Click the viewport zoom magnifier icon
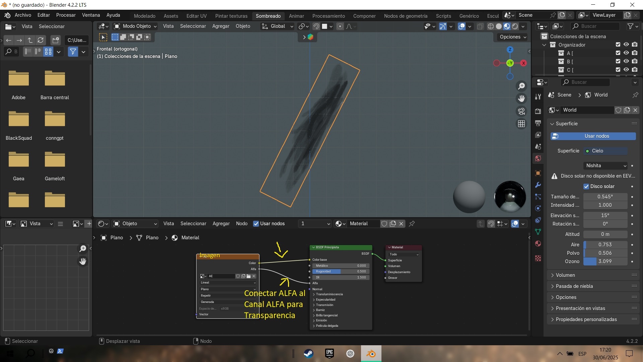 pos(521,86)
